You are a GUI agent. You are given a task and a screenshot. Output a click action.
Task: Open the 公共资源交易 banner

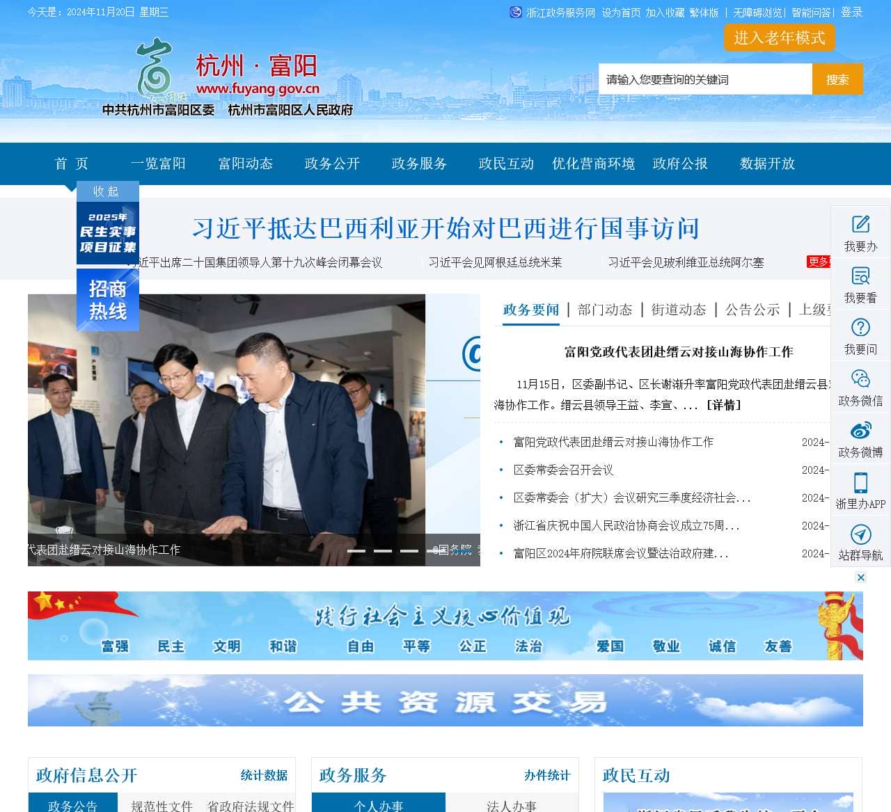pyautogui.click(x=445, y=700)
